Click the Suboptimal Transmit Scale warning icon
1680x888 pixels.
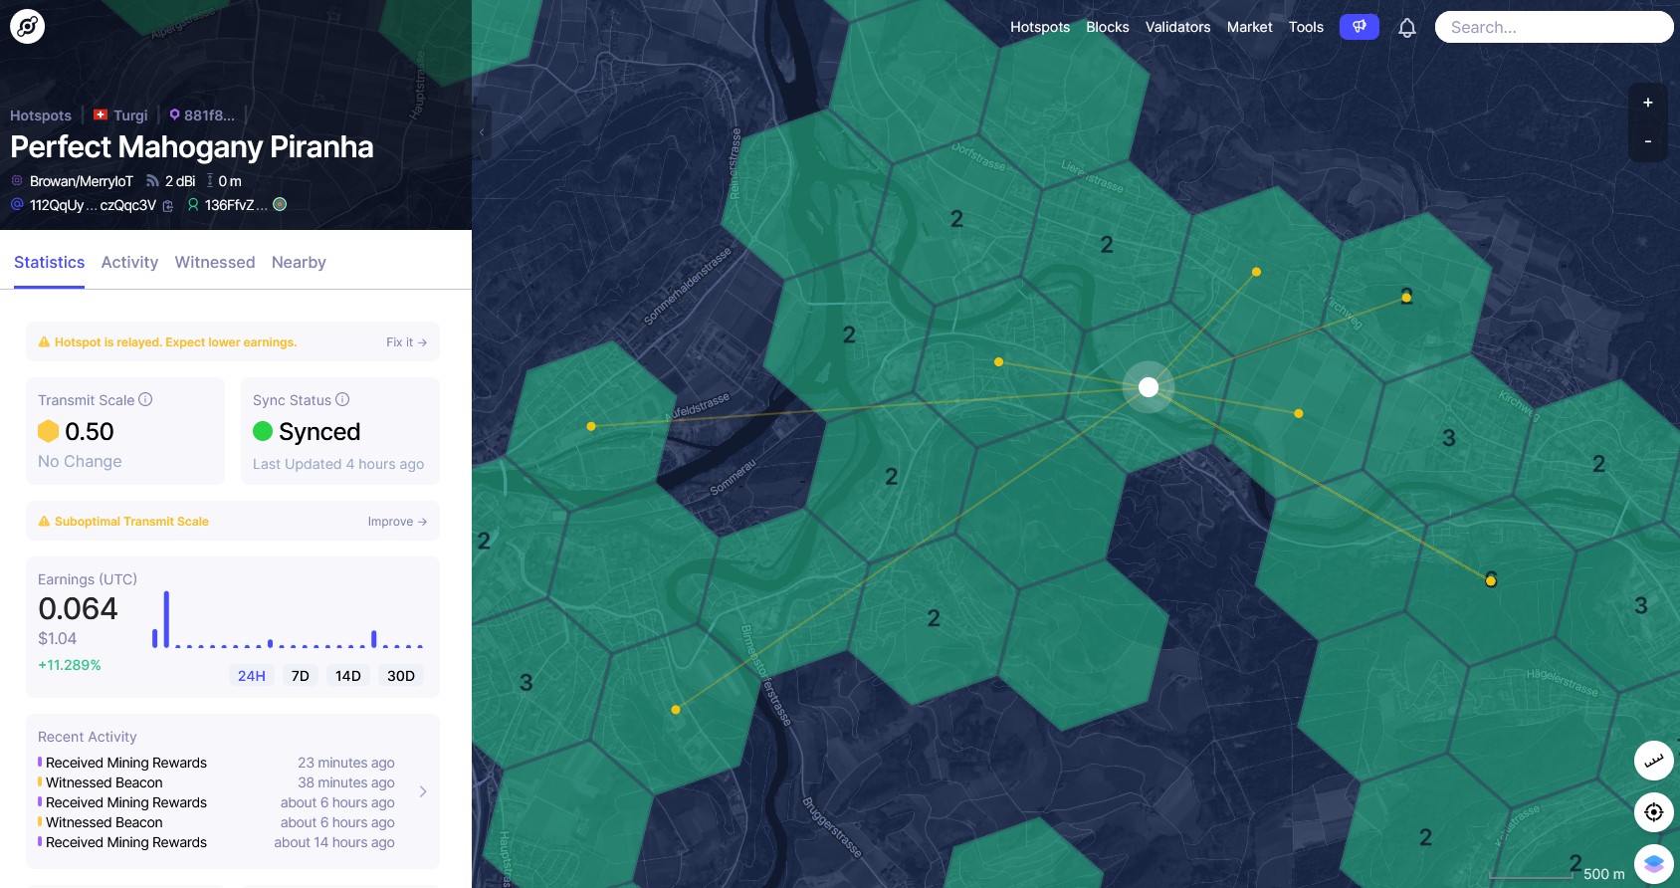click(x=44, y=522)
